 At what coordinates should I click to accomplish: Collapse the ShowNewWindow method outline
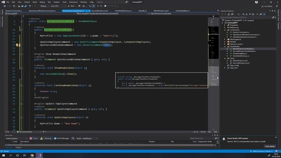22,68
